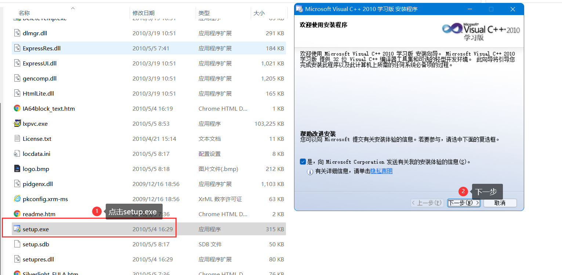Select the setupres.dll file name
Image resolution: width=562 pixels, height=275 pixels.
(x=38, y=259)
